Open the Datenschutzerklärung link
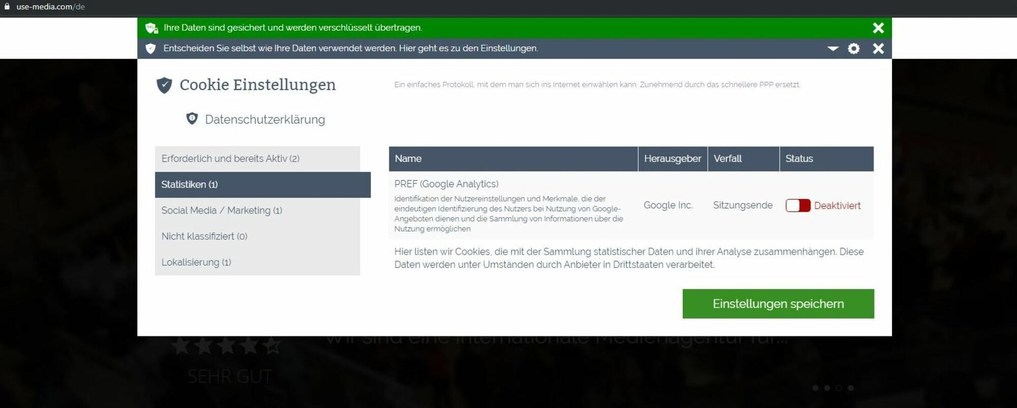1017x408 pixels. (265, 119)
